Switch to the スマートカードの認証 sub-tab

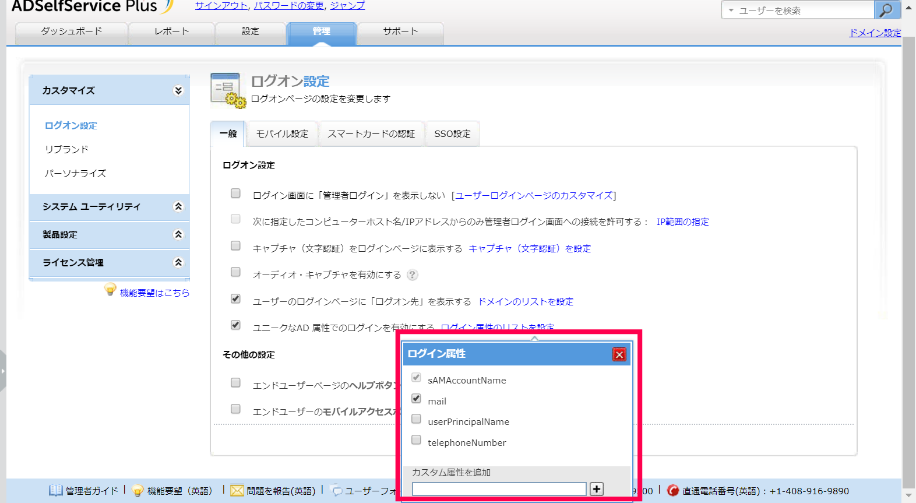point(371,134)
